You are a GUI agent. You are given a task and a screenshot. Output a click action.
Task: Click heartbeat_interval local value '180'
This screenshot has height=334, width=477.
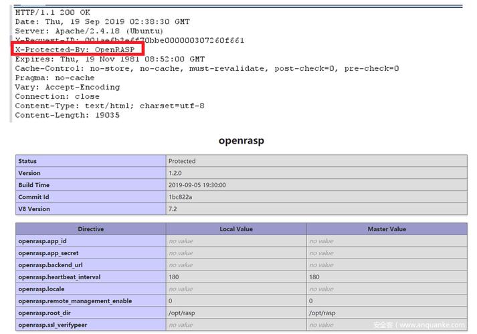[x=174, y=277]
